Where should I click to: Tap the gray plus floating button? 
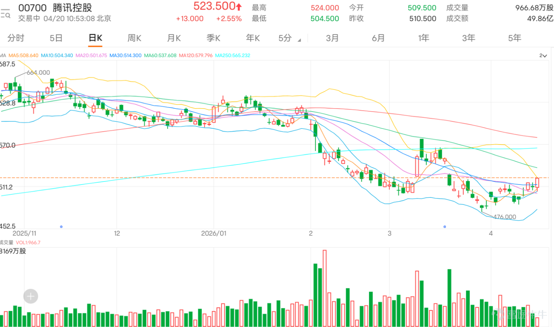tap(30, 296)
